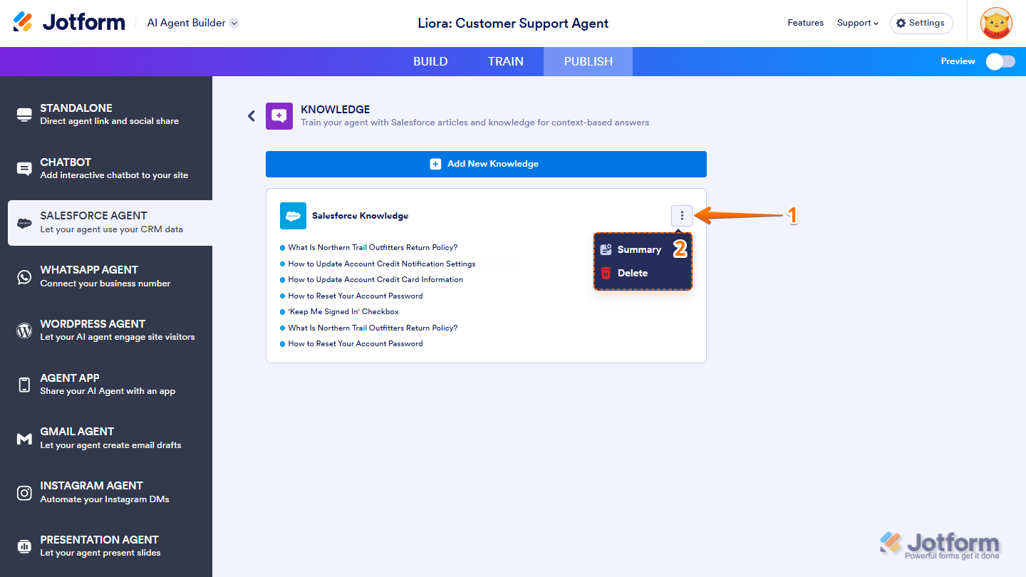Open WordPress Agent icon in sidebar
The image size is (1026, 577).
point(24,331)
